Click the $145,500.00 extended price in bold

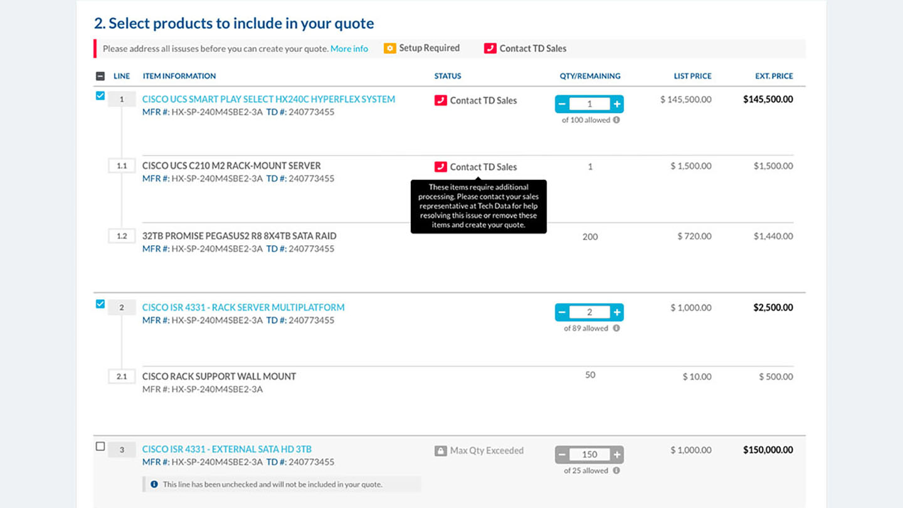(768, 99)
